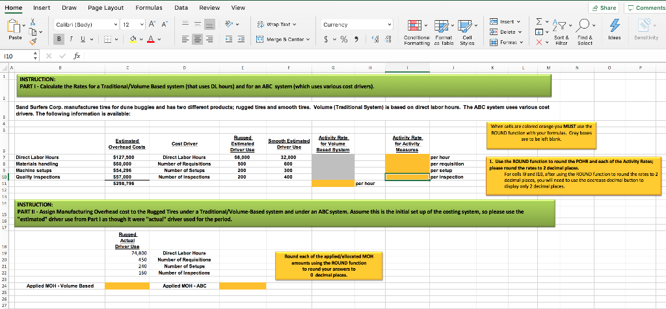Image resolution: width=666 pixels, height=309 pixels.
Task: Decrease font size with smaller A
Action: [163, 25]
